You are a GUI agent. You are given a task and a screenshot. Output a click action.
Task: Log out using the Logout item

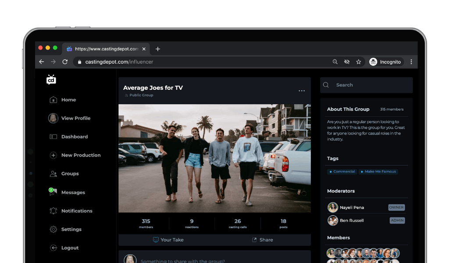(70, 248)
